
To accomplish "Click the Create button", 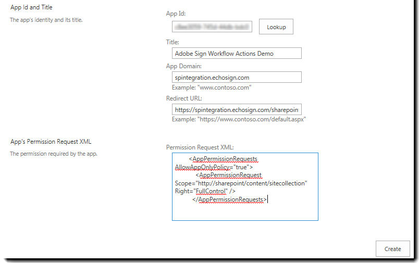I will click(392, 248).
